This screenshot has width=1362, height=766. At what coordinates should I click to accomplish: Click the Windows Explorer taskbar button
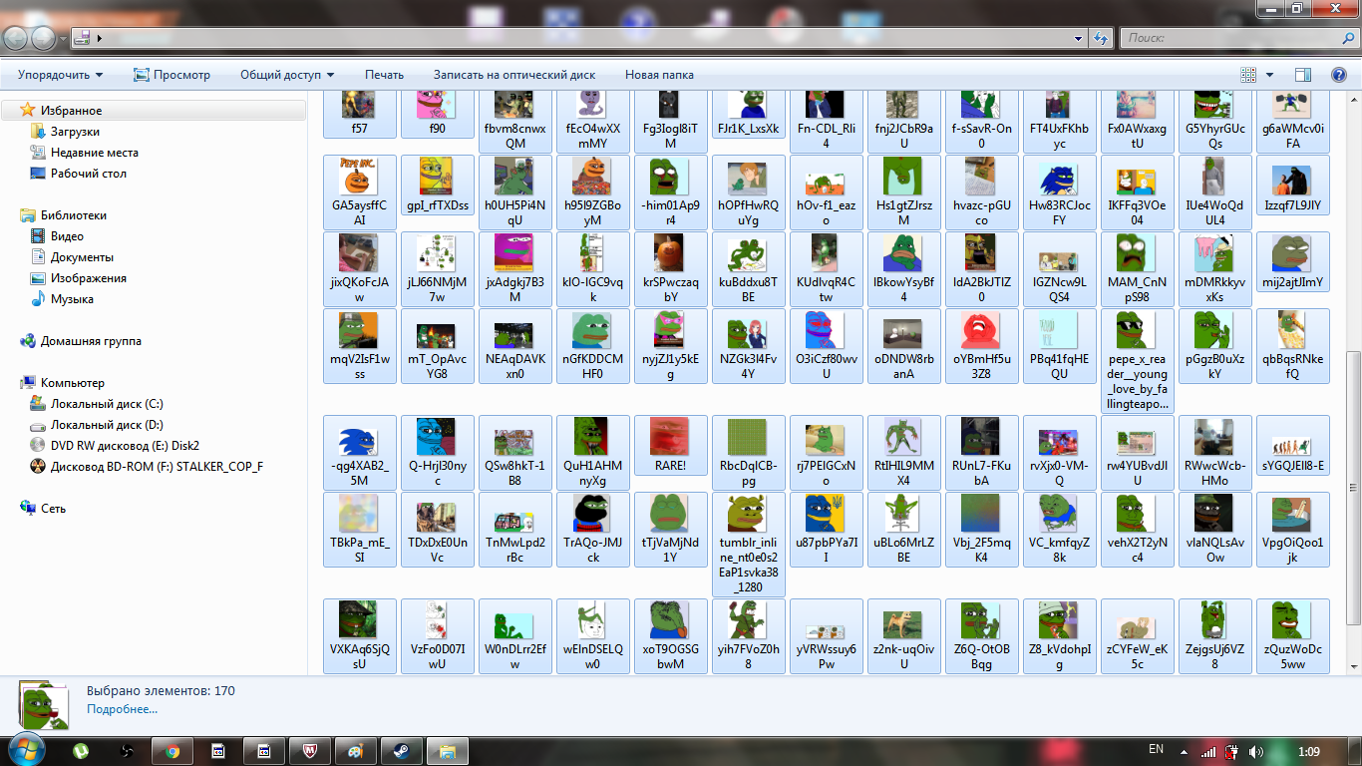pyautogui.click(x=448, y=750)
